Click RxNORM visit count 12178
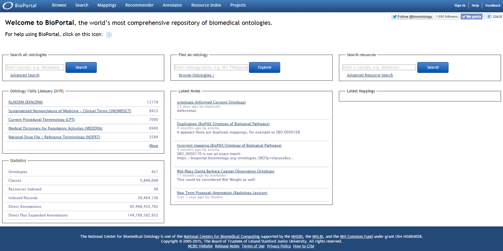 tap(152, 102)
